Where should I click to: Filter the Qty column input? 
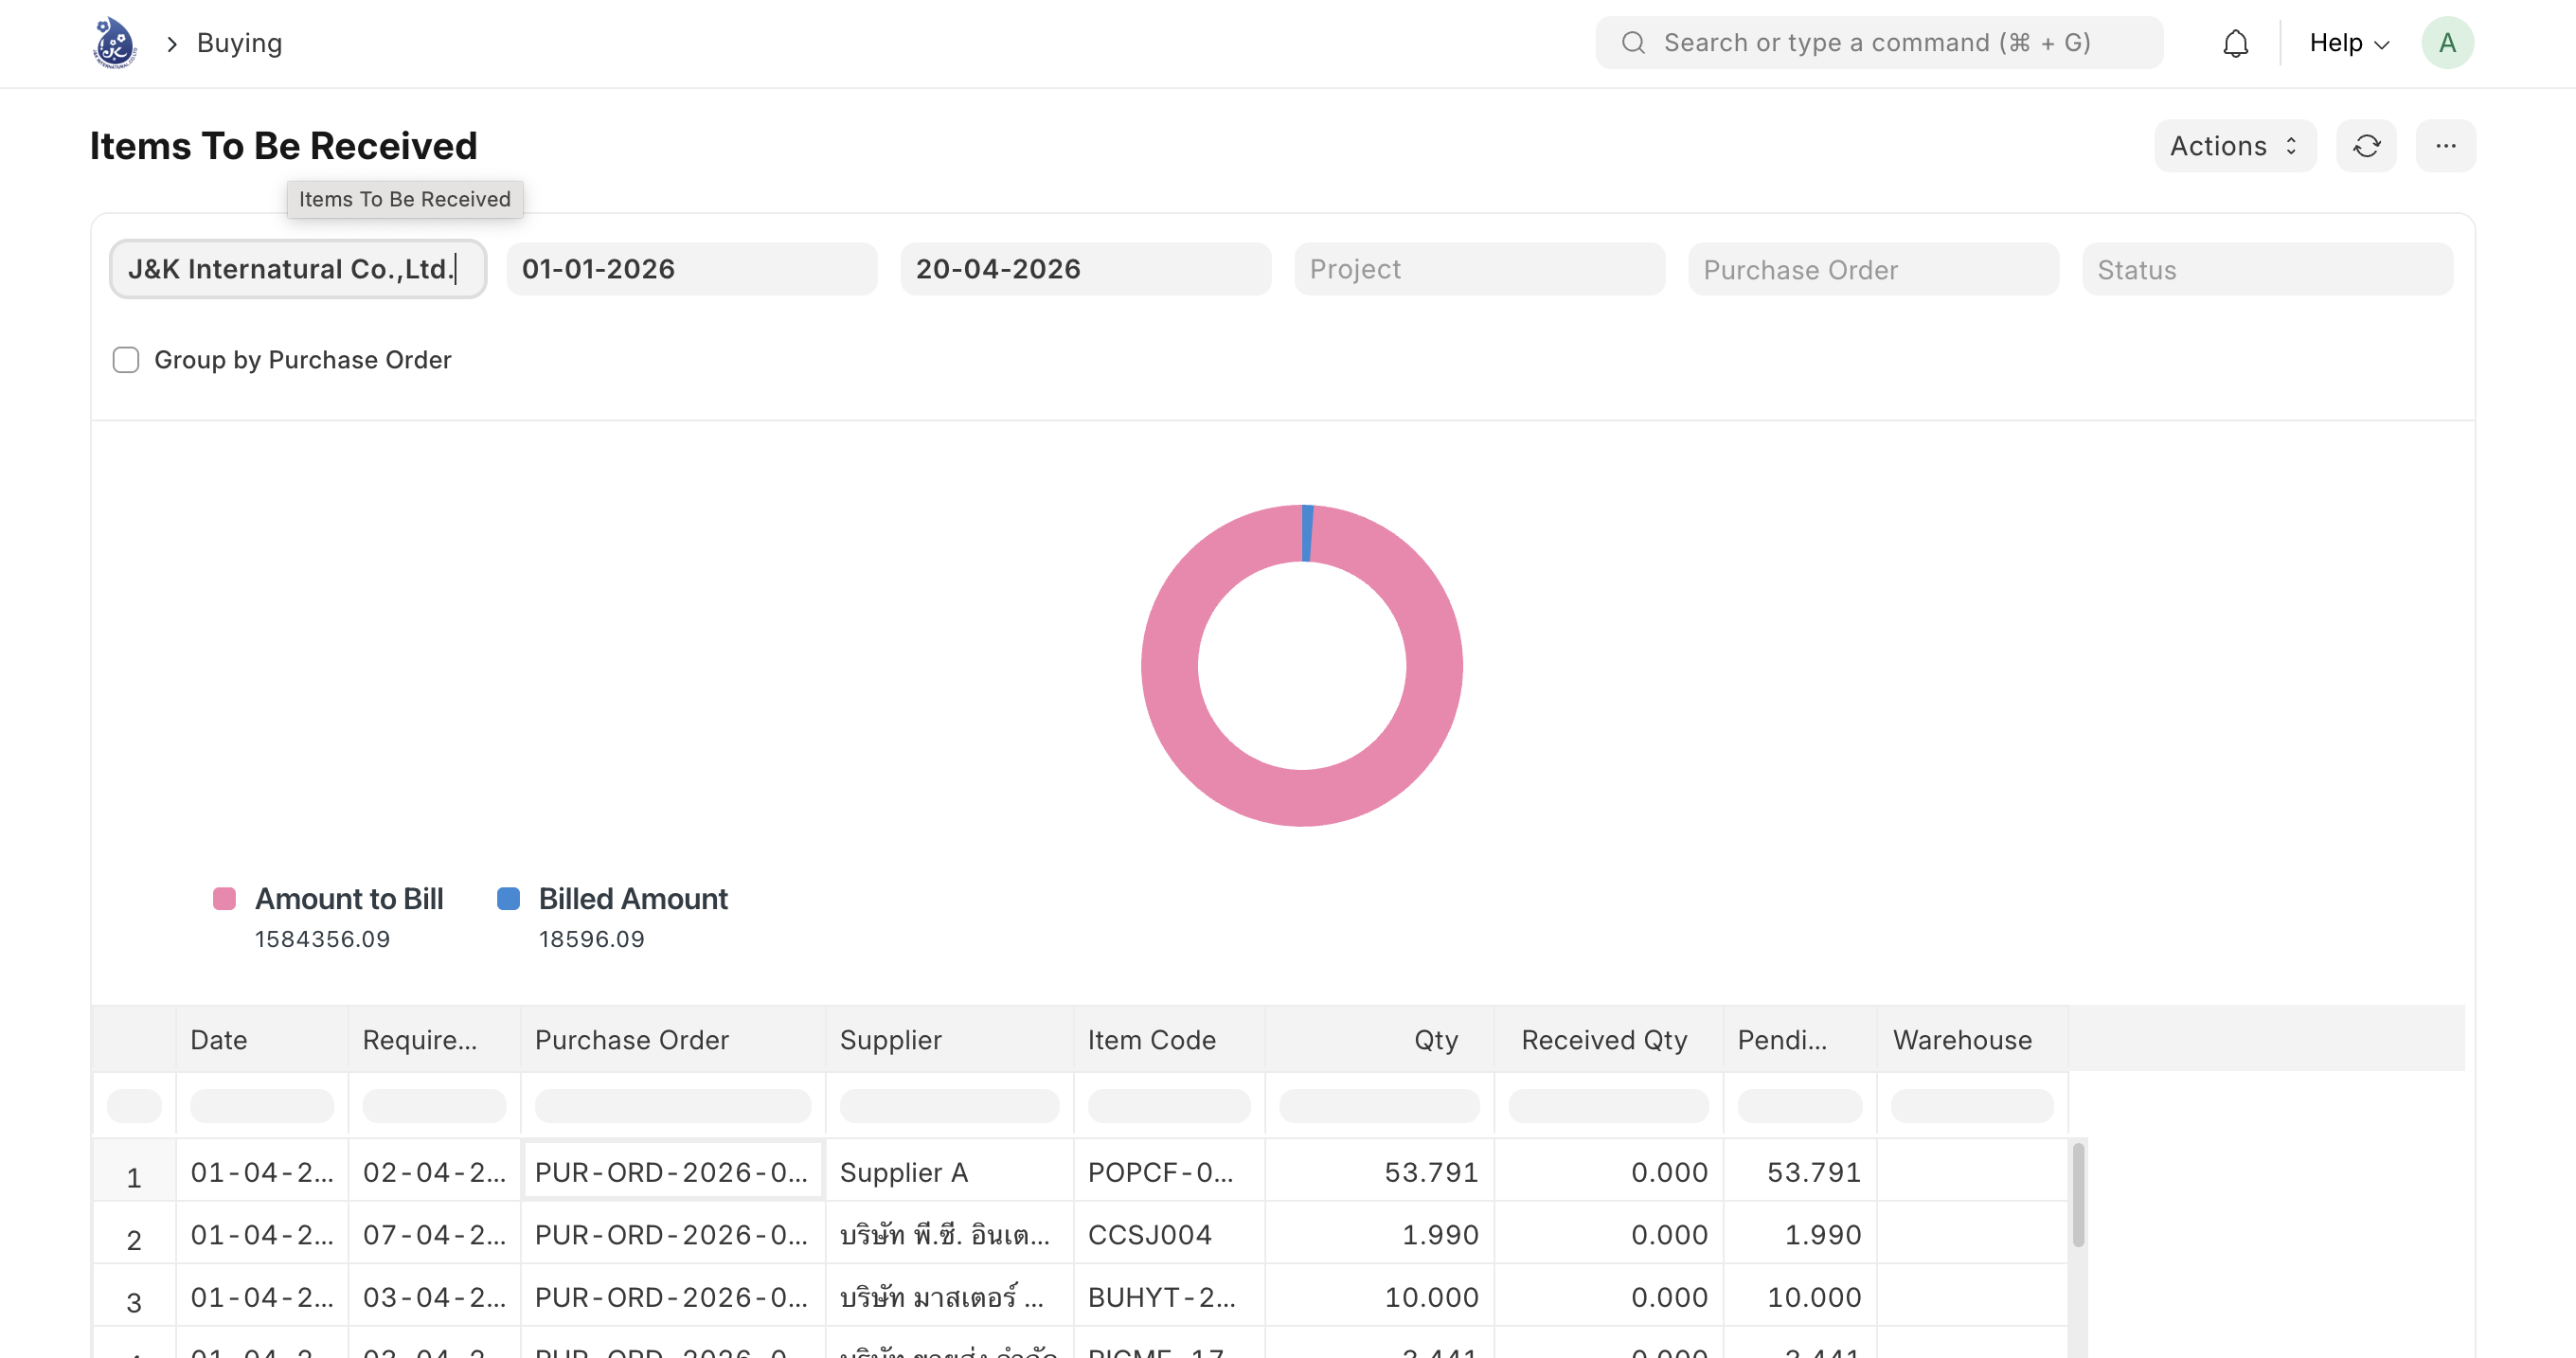tap(1379, 1106)
